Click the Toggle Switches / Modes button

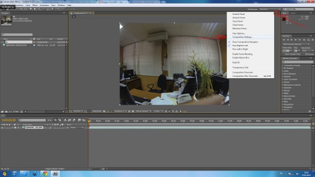tap(55, 169)
